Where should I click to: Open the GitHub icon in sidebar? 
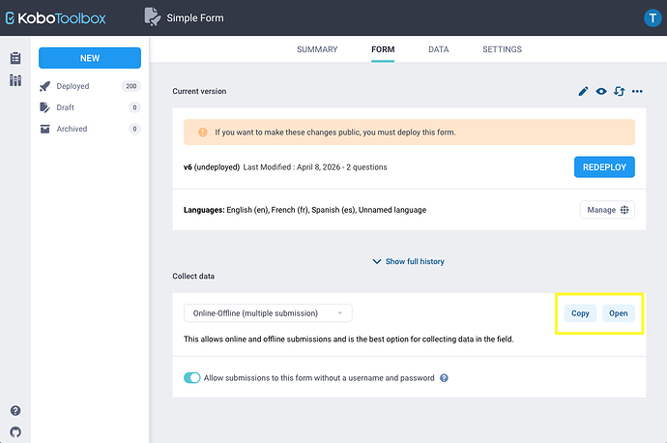point(15,432)
